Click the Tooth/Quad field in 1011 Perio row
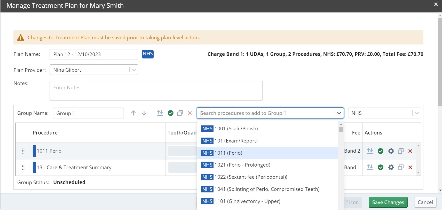The height and width of the screenshot is (210, 442). click(x=183, y=151)
